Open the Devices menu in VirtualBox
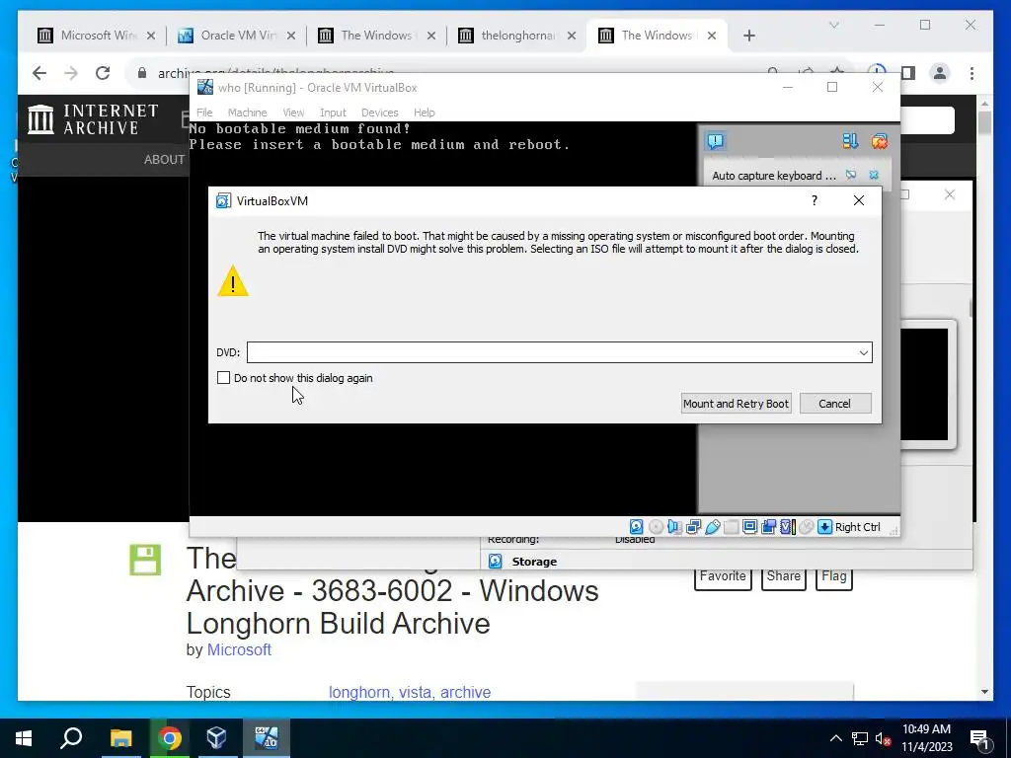The width and height of the screenshot is (1011, 758). pos(379,113)
